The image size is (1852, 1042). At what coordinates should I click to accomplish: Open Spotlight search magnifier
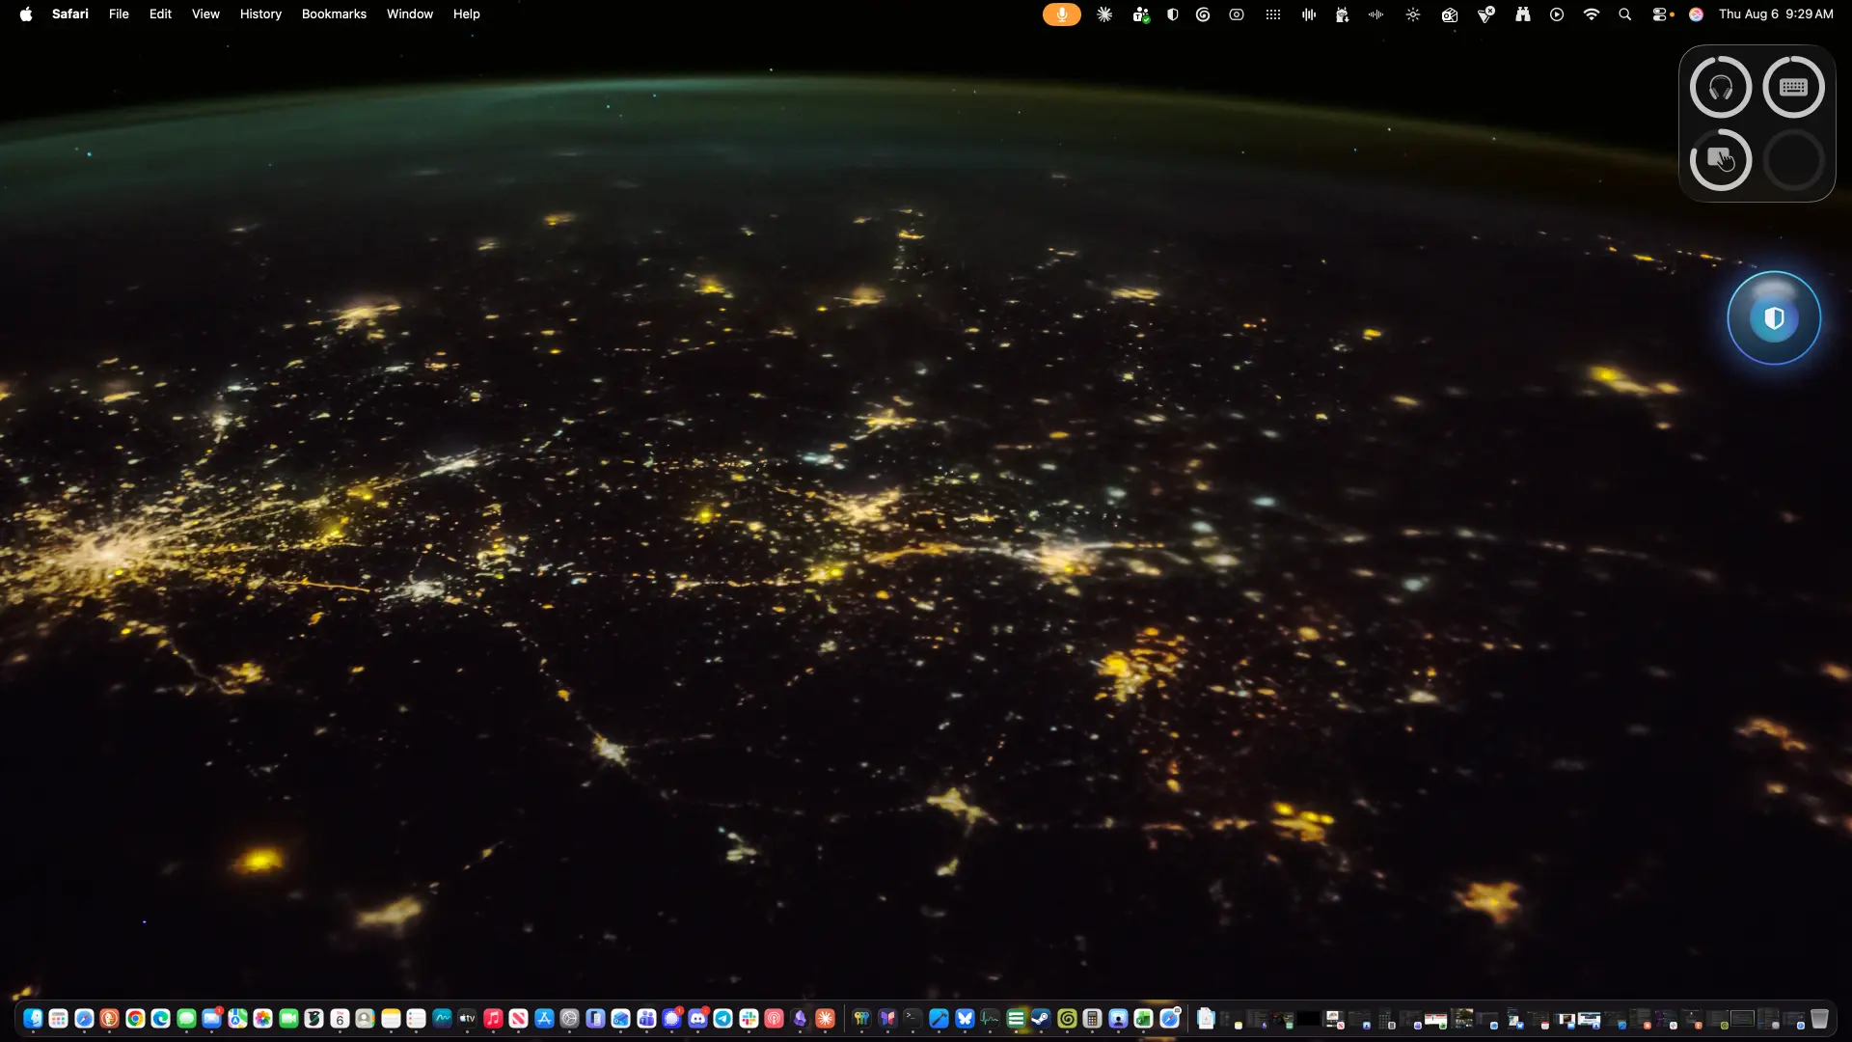[1625, 14]
